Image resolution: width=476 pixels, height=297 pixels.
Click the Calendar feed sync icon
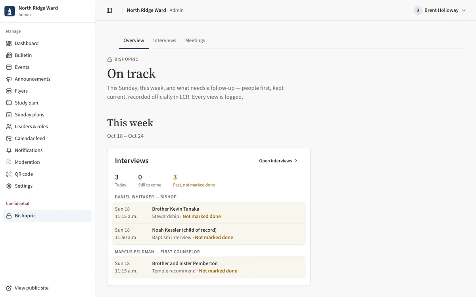(9, 139)
